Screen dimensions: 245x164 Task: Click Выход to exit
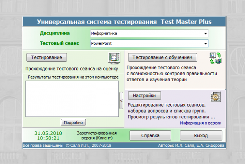(201, 135)
